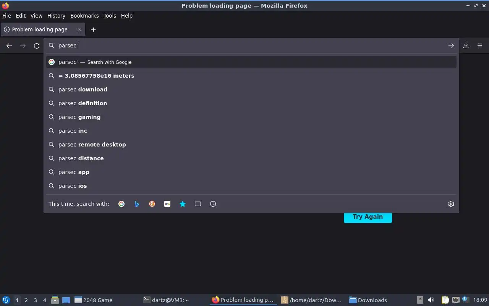Select the 3.08567758e16 meters suggestion
The image size is (489, 306).
(251, 76)
